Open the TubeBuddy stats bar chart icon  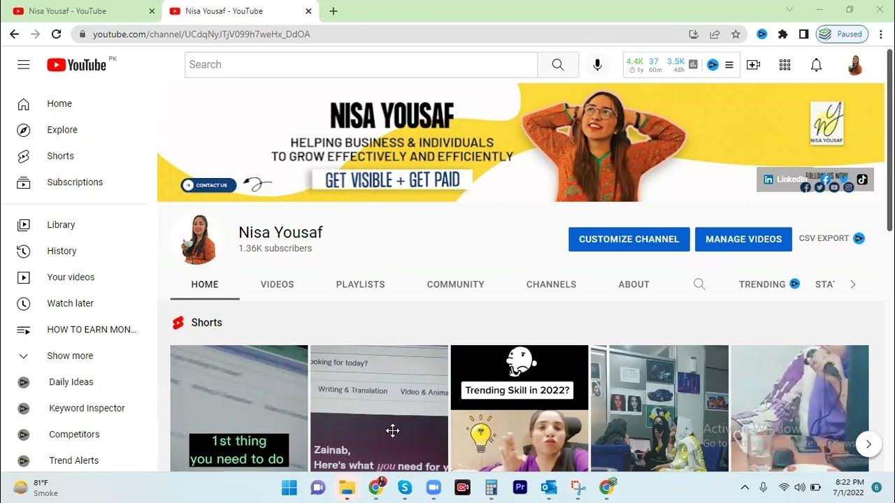tap(694, 65)
